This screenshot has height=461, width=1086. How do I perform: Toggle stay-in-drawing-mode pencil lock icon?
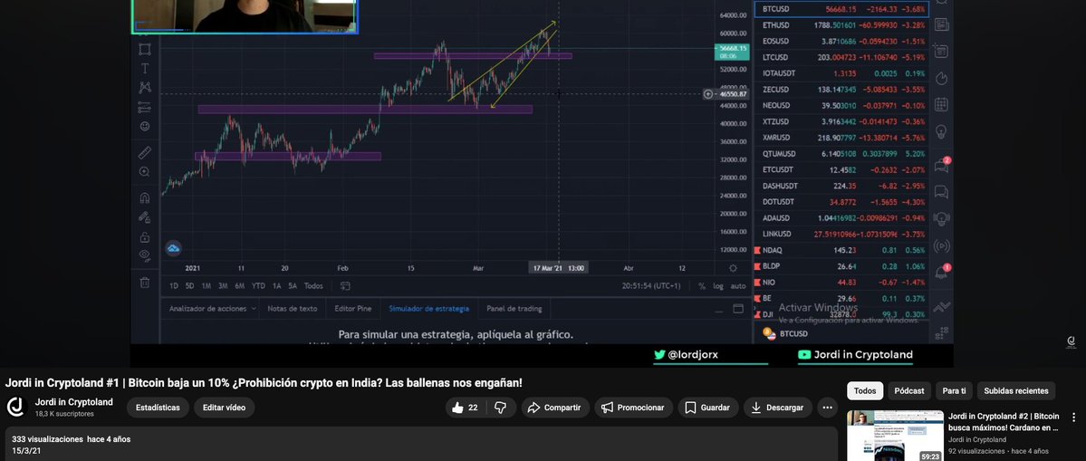click(x=145, y=217)
